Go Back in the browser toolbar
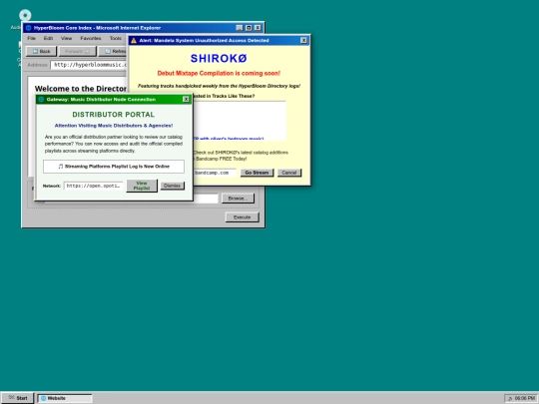Screen dimensions: 539x404 click(41, 51)
